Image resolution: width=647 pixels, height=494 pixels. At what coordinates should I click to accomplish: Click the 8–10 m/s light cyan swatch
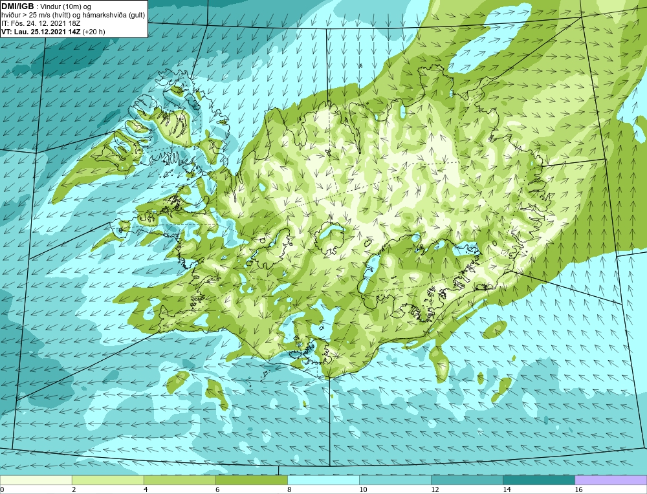point(323,480)
